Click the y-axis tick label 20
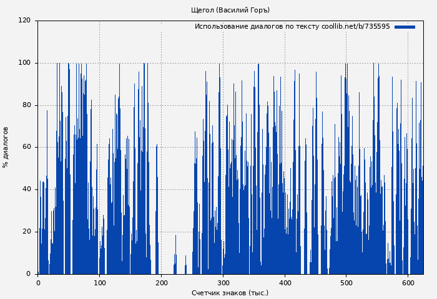 26,232
